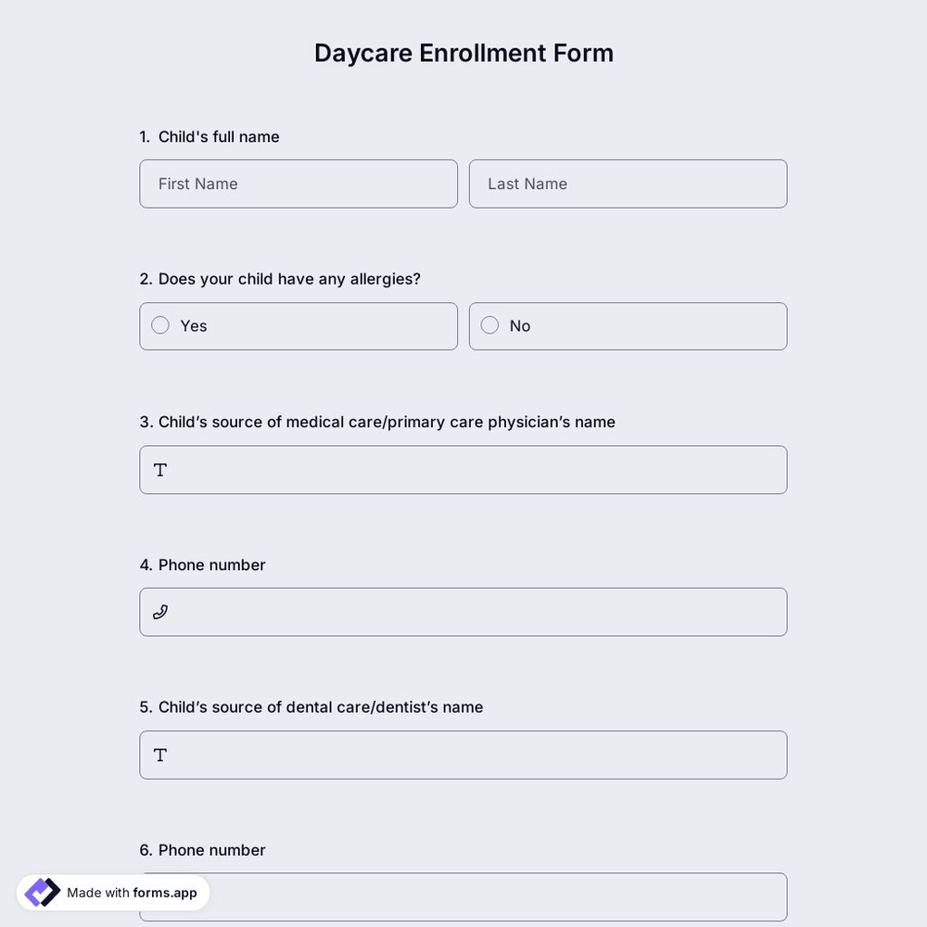Click the allergies question text
This screenshot has height=927, width=927.
280,278
